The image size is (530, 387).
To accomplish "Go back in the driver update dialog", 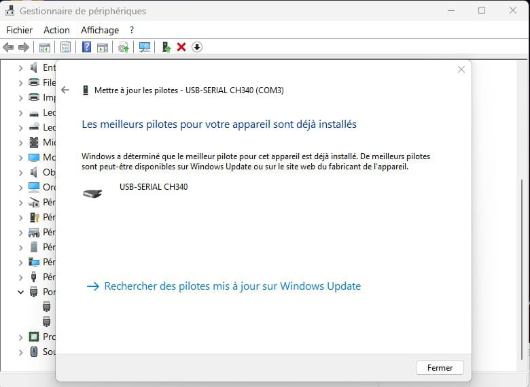I will click(x=65, y=90).
